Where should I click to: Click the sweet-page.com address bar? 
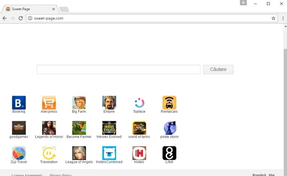pyautogui.click(x=152, y=18)
